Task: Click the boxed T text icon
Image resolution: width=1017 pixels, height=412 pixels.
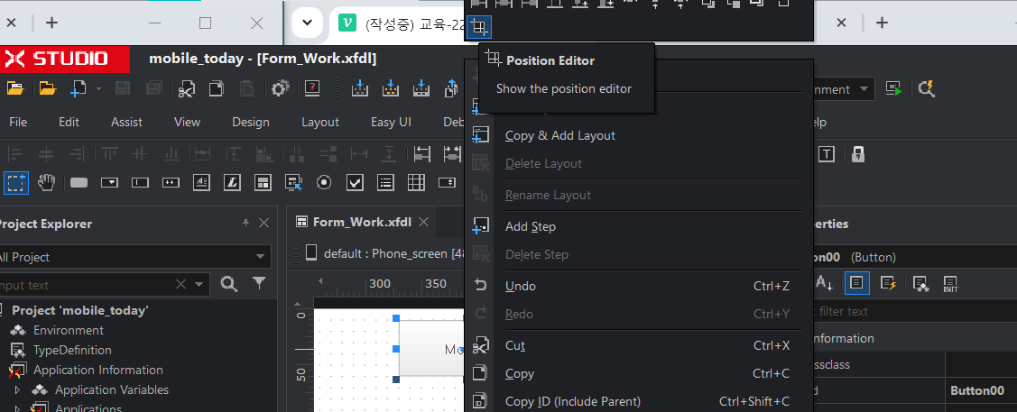Action: (827, 154)
